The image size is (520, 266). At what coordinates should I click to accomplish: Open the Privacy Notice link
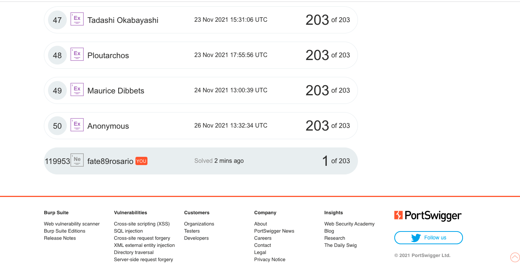[270, 260]
